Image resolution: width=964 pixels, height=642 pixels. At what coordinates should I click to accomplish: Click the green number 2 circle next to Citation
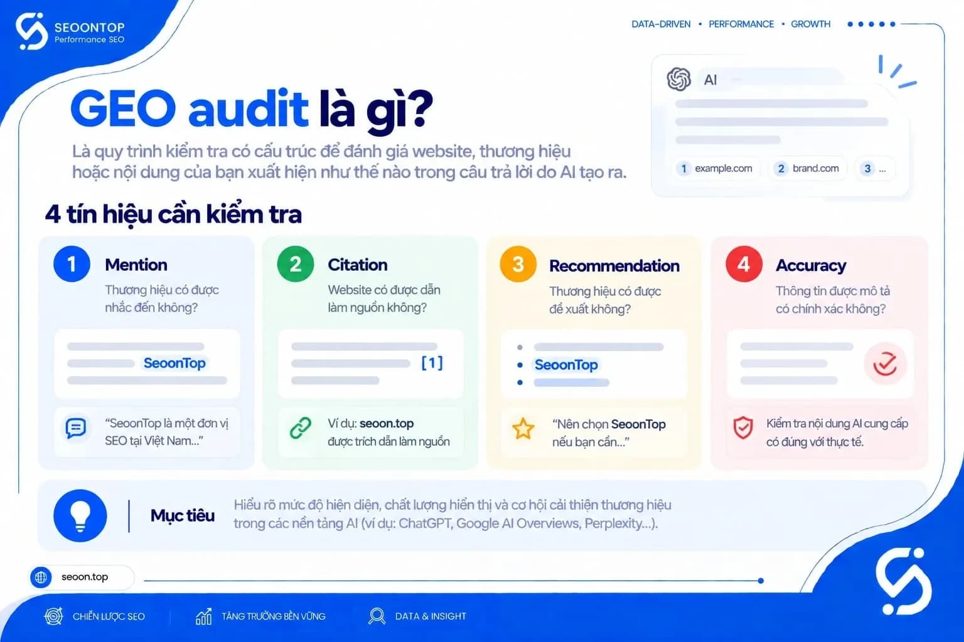point(295,264)
